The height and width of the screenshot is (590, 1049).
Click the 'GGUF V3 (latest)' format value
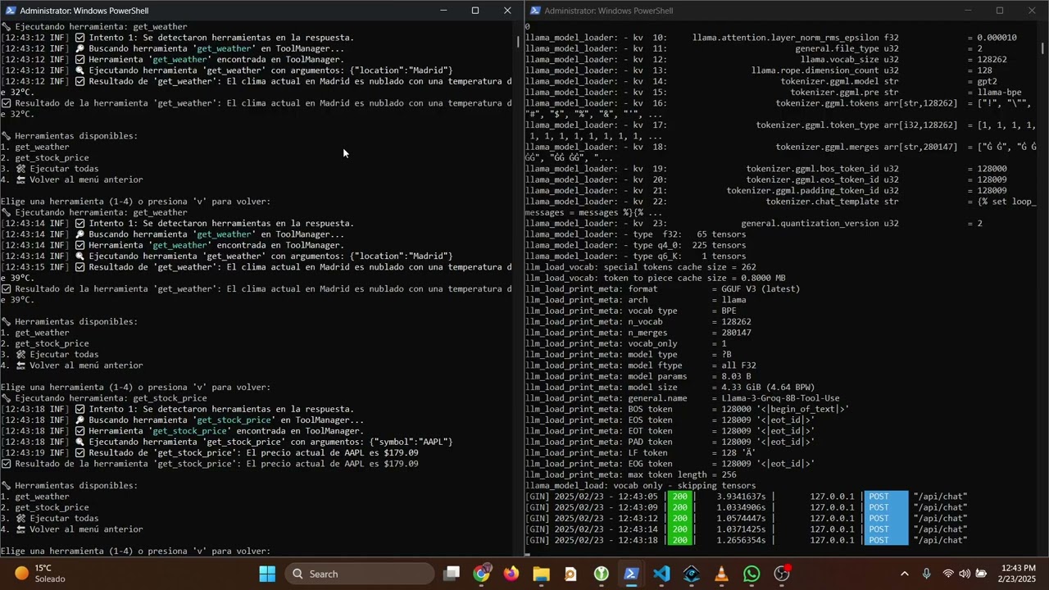pos(761,288)
